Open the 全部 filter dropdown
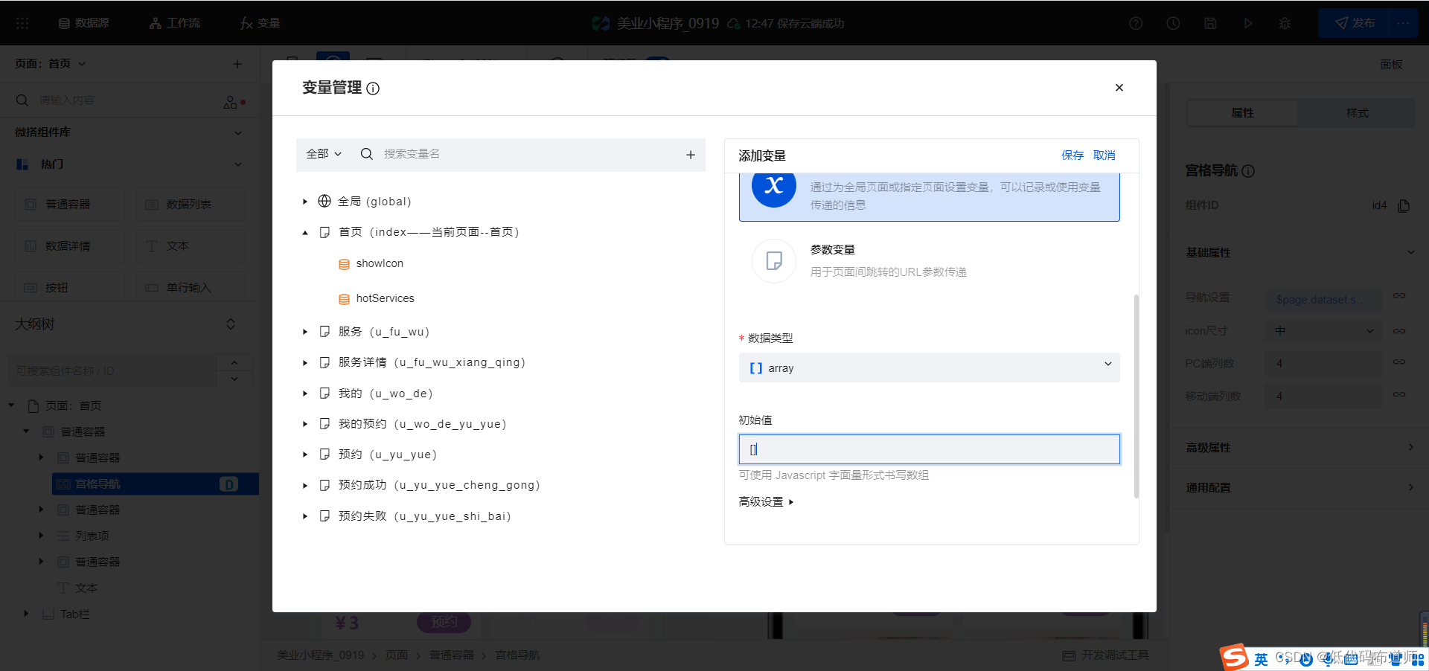Image resolution: width=1429 pixels, height=671 pixels. point(324,154)
